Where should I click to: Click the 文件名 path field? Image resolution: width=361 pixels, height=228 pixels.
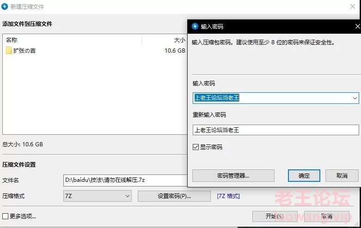[125, 180]
